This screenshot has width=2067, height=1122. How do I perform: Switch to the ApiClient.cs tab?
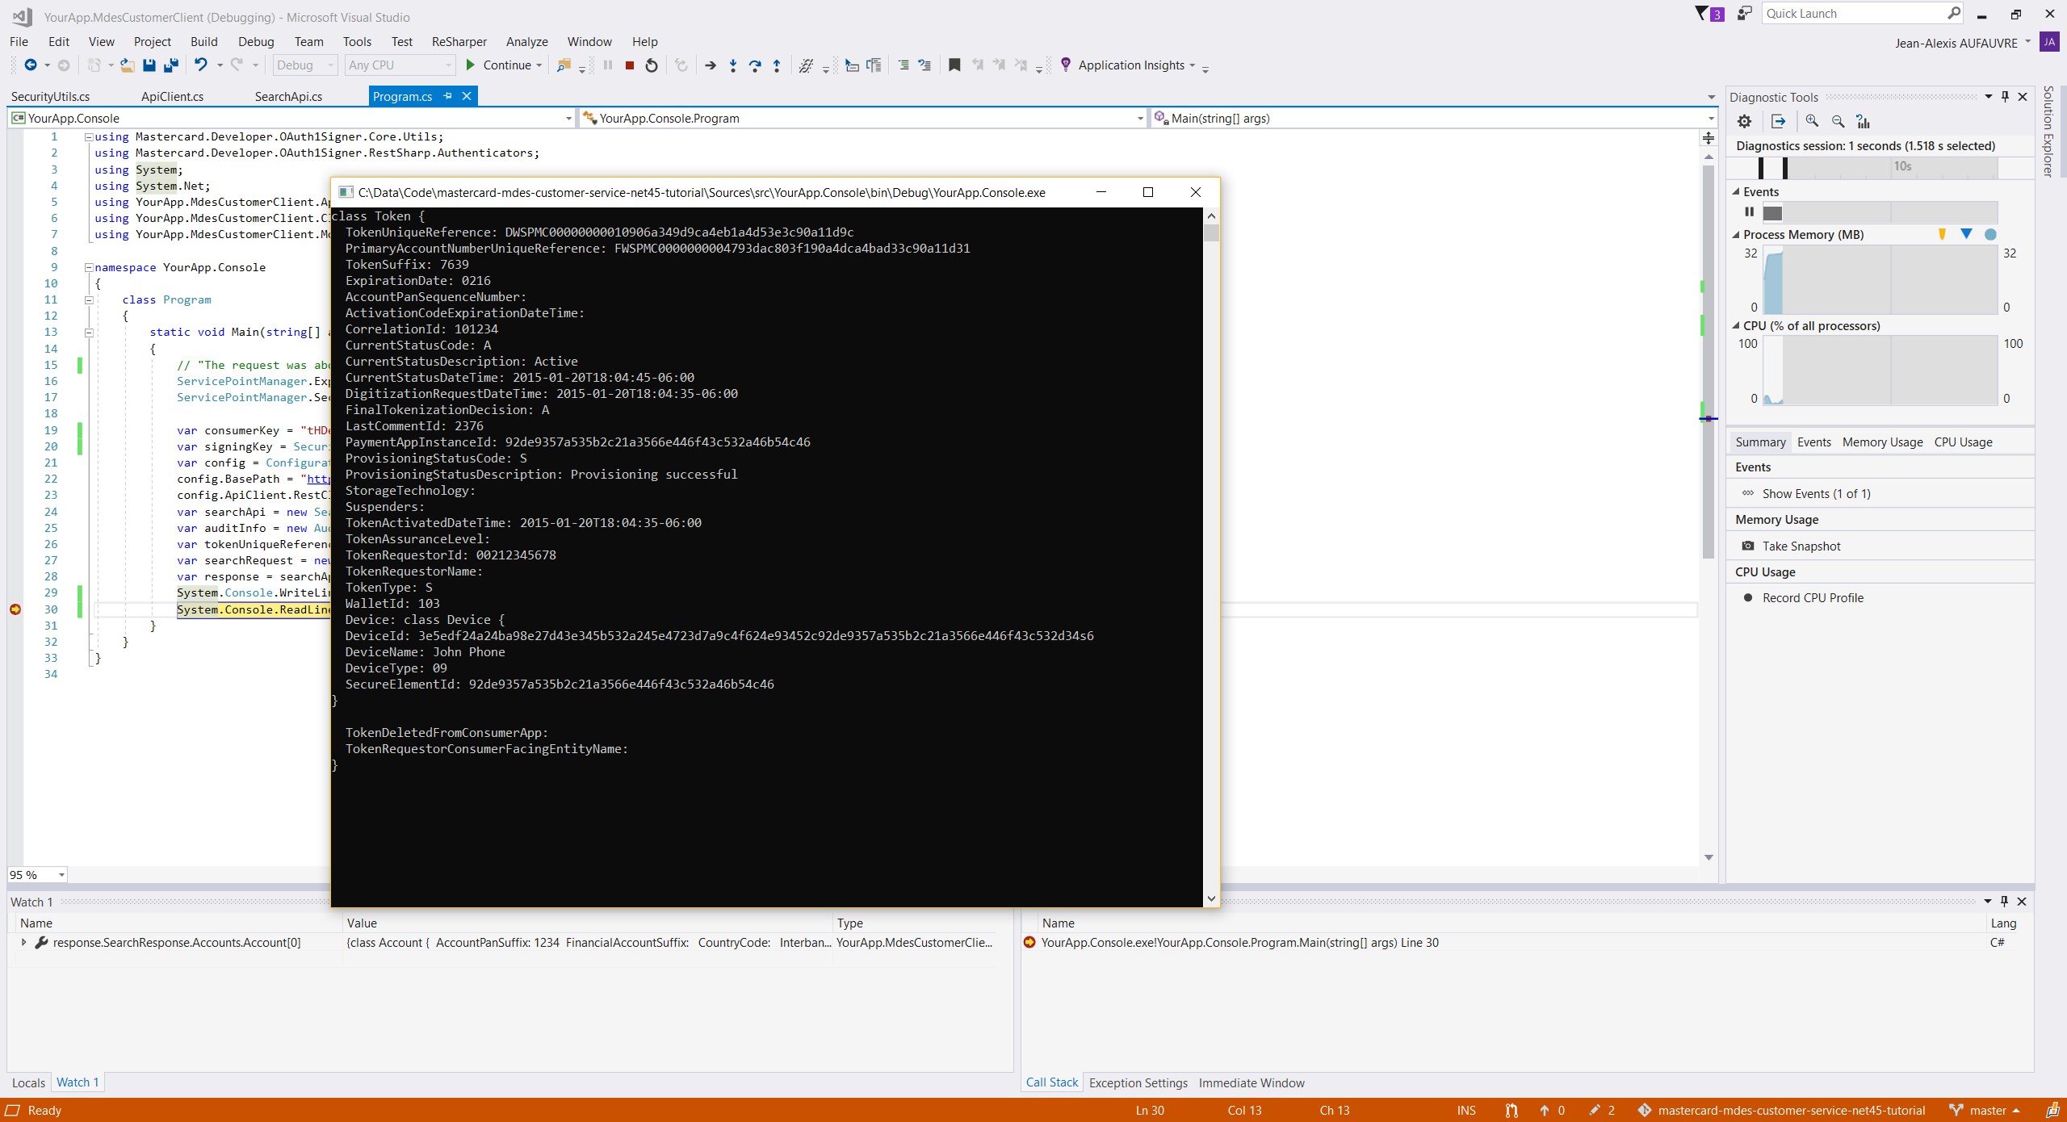pos(172,96)
